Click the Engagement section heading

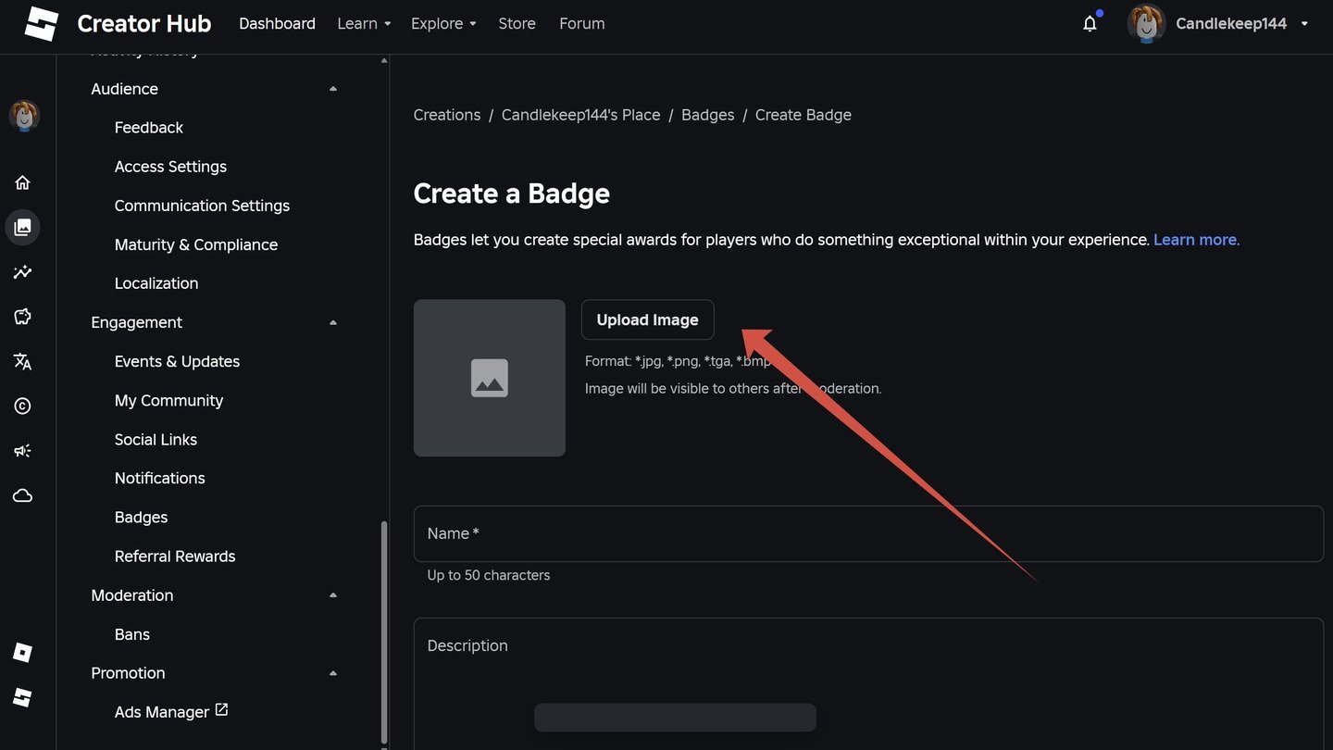(x=137, y=322)
